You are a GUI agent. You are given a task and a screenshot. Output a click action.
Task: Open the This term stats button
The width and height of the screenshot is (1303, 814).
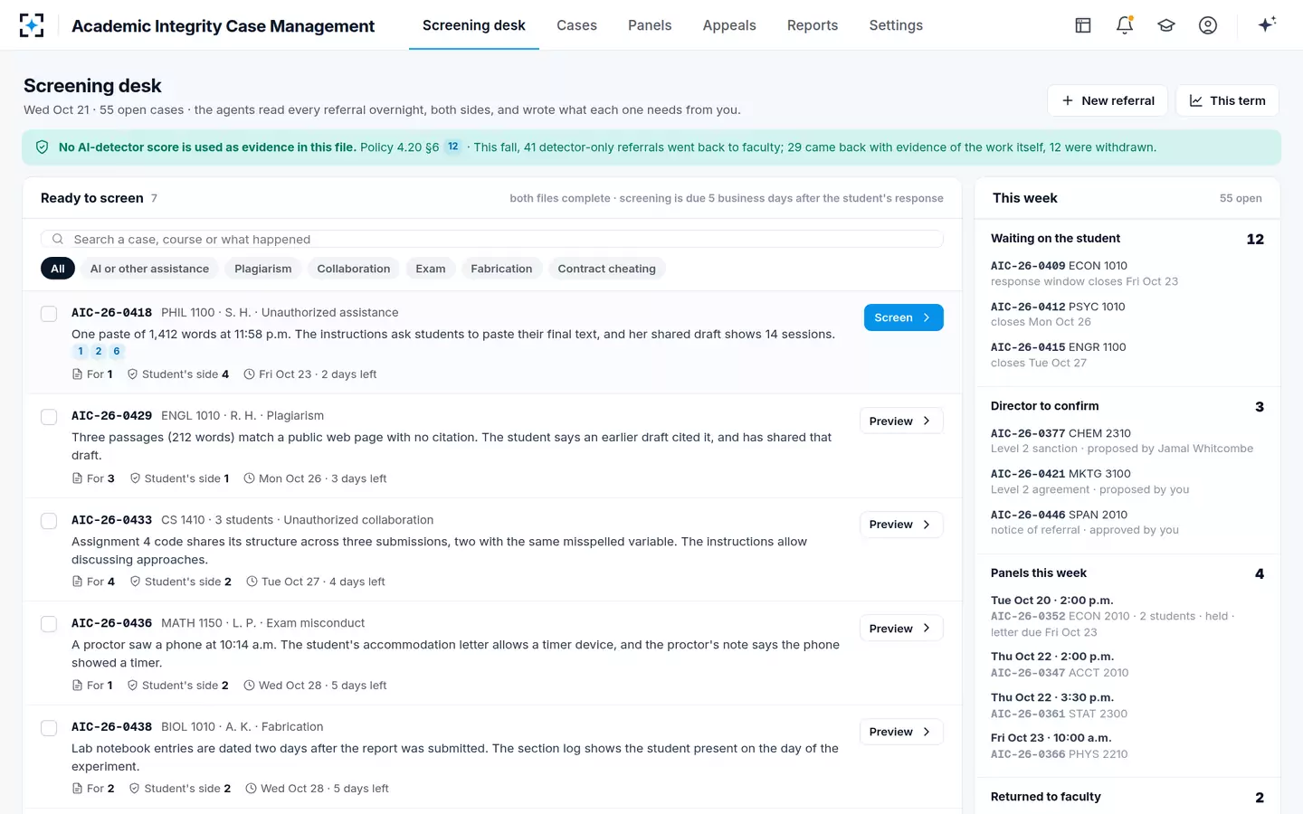tap(1227, 100)
